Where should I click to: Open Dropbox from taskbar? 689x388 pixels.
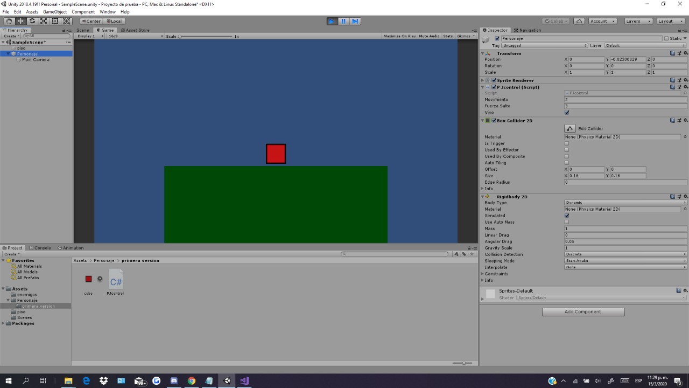click(103, 380)
